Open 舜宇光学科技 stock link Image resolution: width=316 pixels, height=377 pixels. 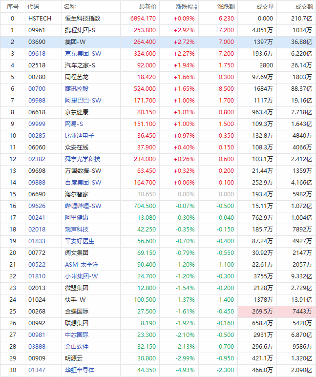83,159
